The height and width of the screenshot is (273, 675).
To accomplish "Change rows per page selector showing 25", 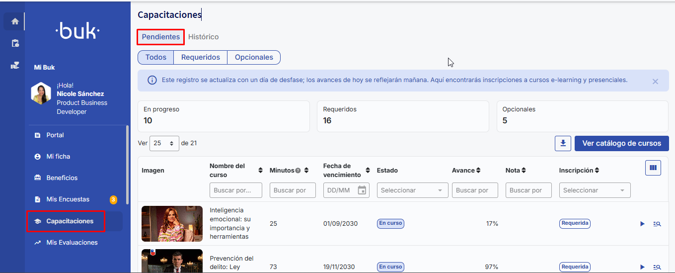I will [x=164, y=143].
